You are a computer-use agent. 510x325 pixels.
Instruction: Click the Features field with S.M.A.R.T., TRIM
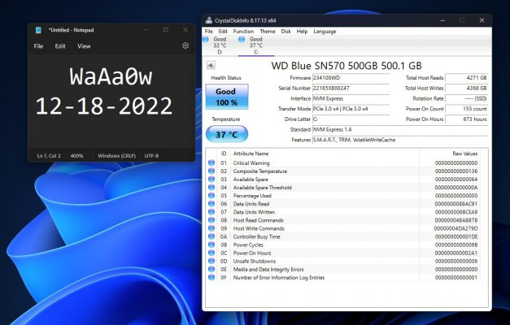(400, 140)
